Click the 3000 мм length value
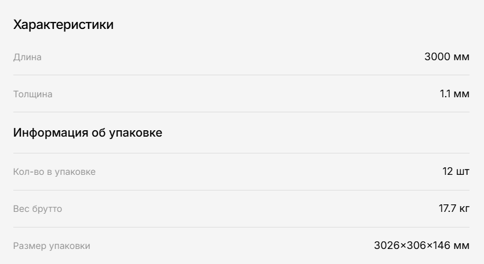The image size is (484, 264). tap(447, 57)
